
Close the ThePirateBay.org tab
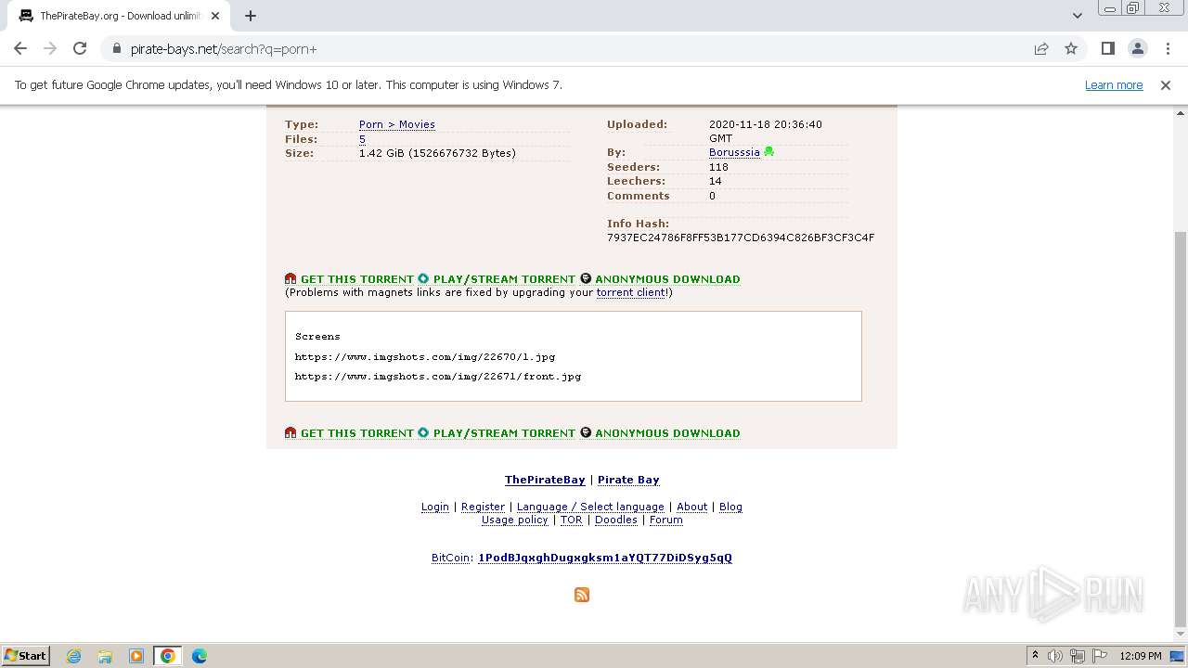click(215, 16)
